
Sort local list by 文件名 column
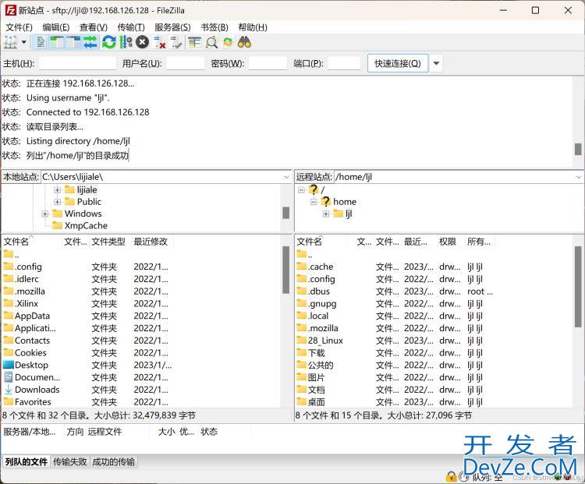point(16,242)
